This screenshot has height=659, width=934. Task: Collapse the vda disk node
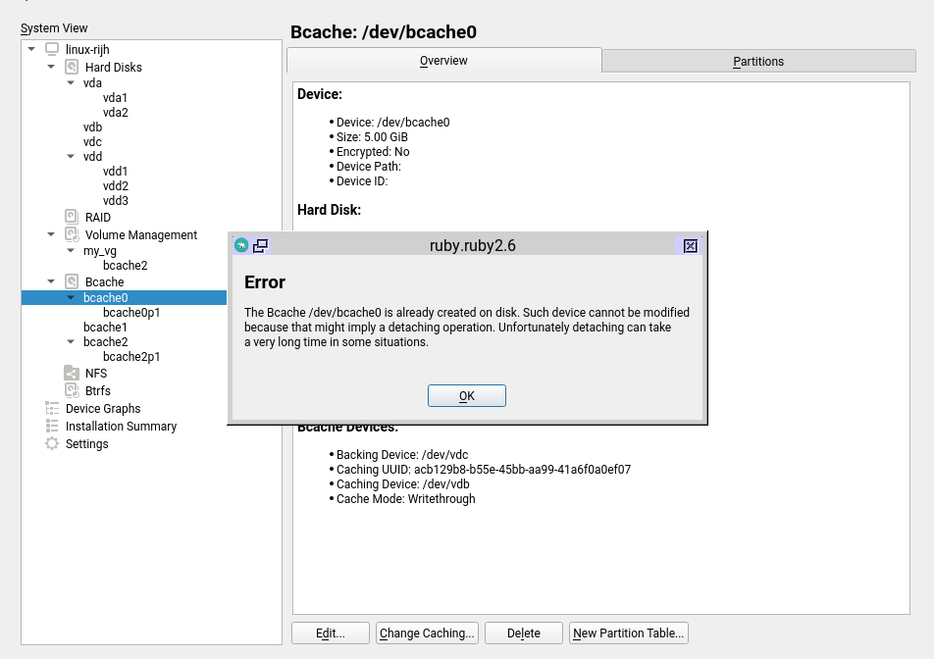(71, 83)
